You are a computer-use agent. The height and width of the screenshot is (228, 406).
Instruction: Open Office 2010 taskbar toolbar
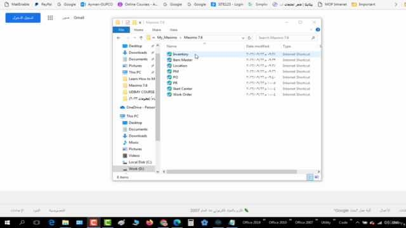pyautogui.click(x=278, y=222)
